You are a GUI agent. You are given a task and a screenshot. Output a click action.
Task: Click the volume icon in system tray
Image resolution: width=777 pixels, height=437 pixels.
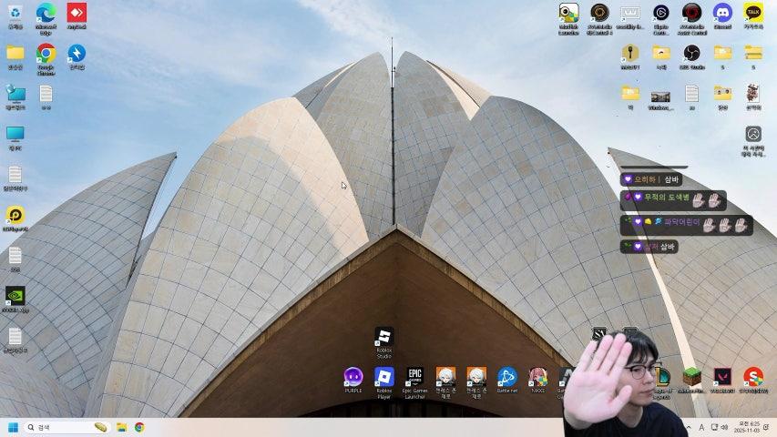[x=724, y=427]
